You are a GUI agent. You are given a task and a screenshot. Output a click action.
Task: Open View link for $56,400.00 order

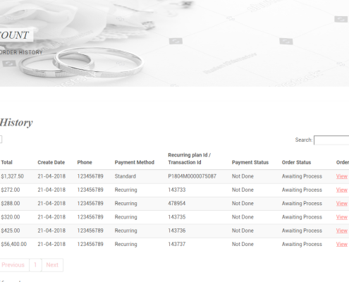click(342, 245)
